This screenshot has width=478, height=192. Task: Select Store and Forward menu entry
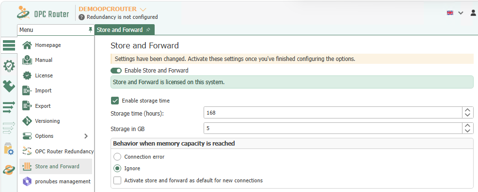(56, 166)
